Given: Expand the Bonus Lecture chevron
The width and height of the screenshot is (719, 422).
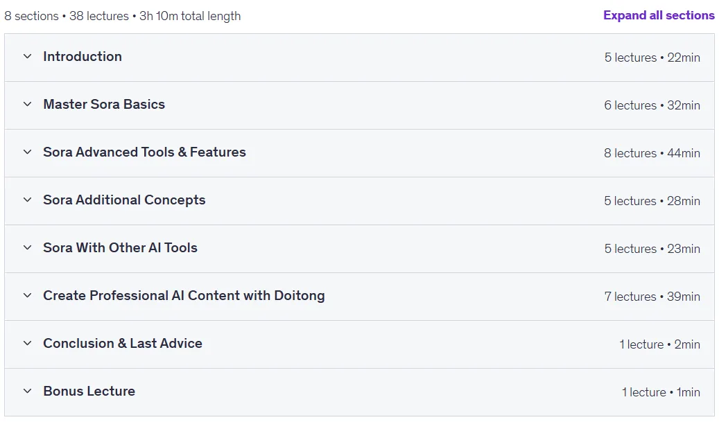Looking at the screenshot, I should click(28, 391).
